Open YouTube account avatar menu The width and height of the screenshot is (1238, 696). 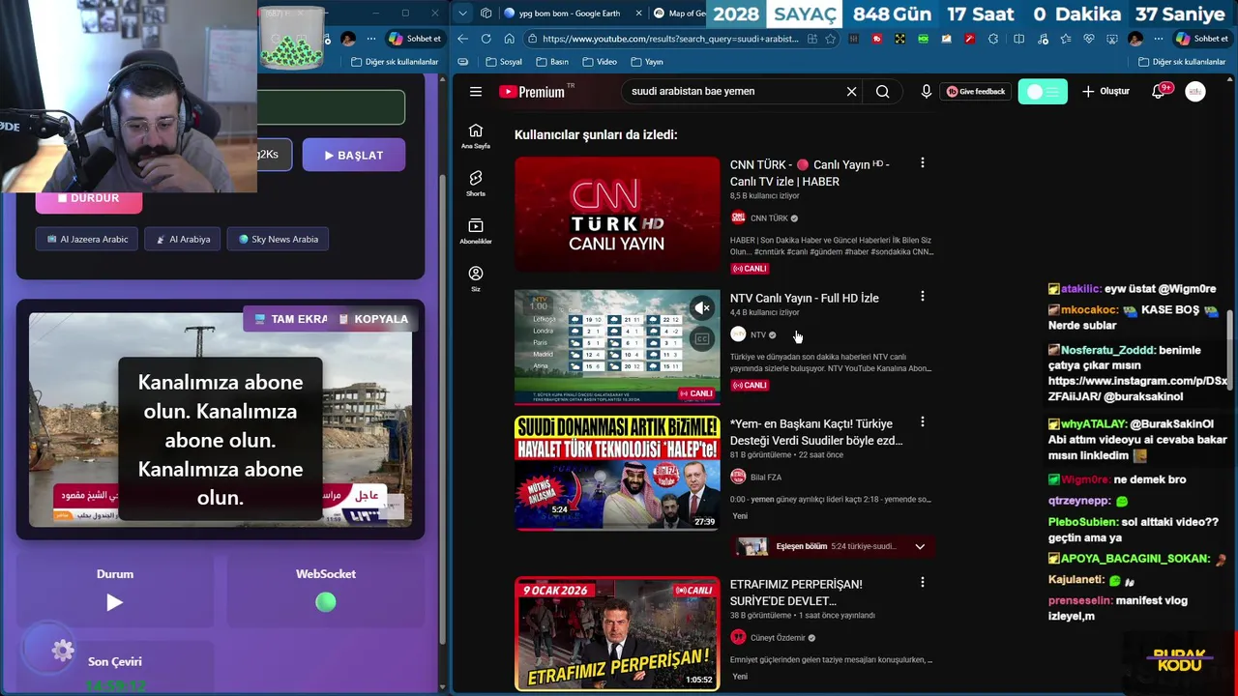[x=1195, y=91]
